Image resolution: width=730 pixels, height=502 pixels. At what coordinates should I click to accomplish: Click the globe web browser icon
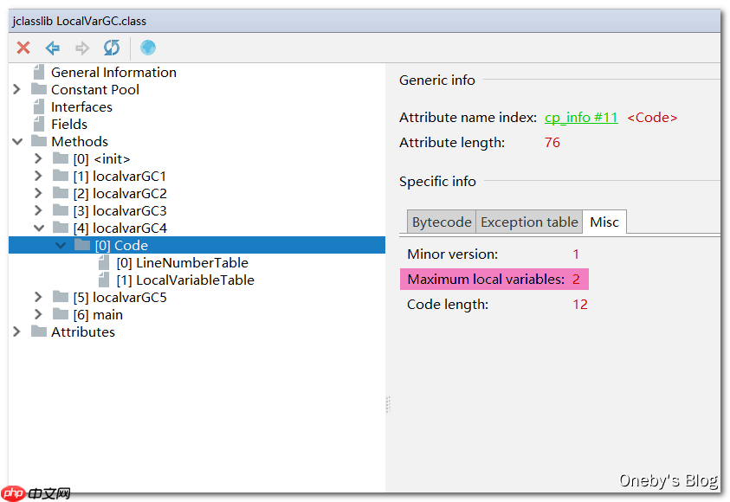pyautogui.click(x=148, y=48)
